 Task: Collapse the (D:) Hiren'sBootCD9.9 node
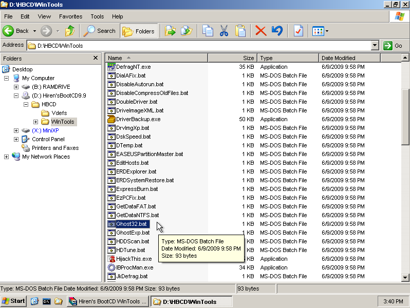16,95
